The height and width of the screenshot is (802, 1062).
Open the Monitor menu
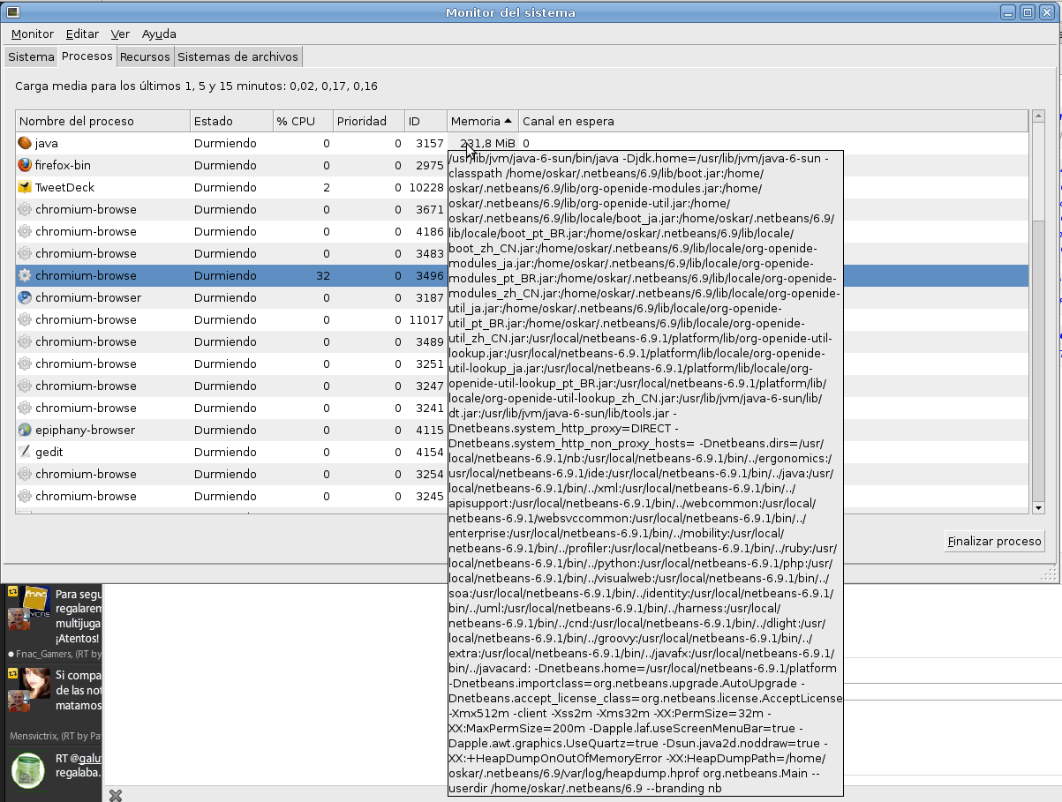[33, 34]
